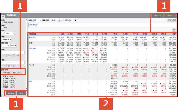
Task: Click the 3月度 column header
Action: [79, 34]
